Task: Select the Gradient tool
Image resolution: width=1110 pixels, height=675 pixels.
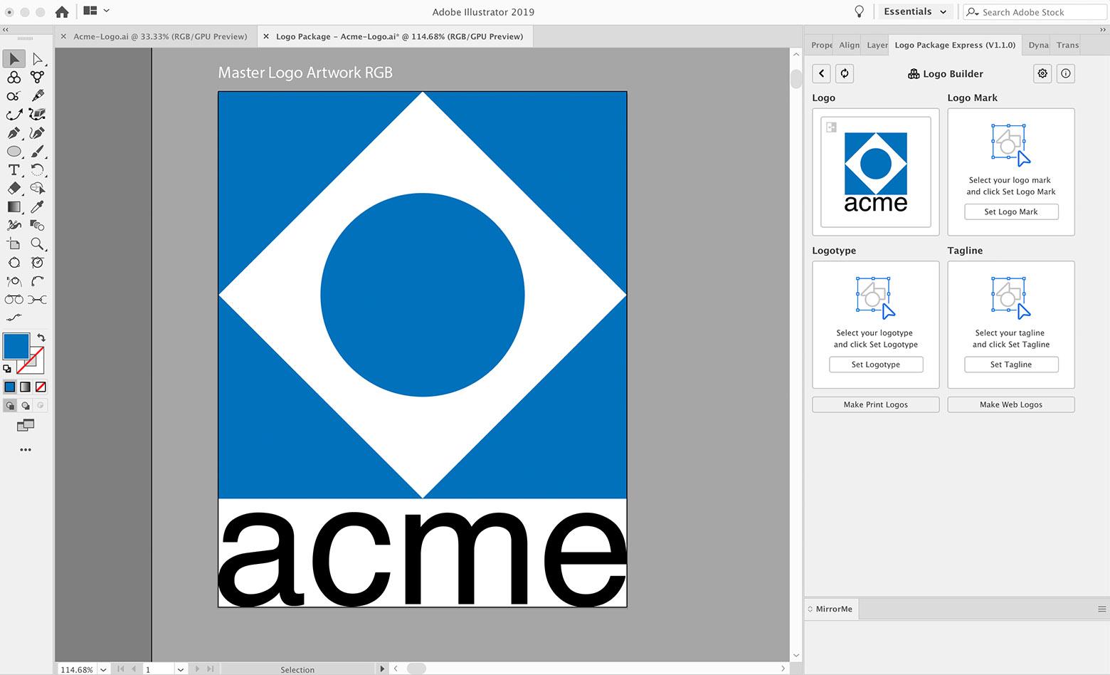Action: point(14,207)
